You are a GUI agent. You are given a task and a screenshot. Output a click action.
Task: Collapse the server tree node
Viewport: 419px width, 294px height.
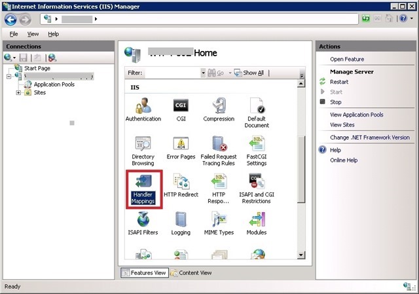tap(9, 77)
